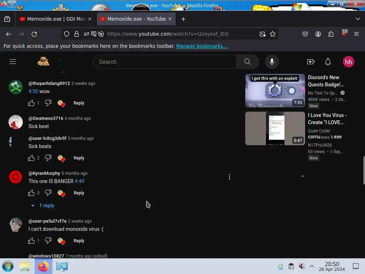The image size is (365, 274).
Task: Open the Manage bookmarks link
Action: point(202,46)
